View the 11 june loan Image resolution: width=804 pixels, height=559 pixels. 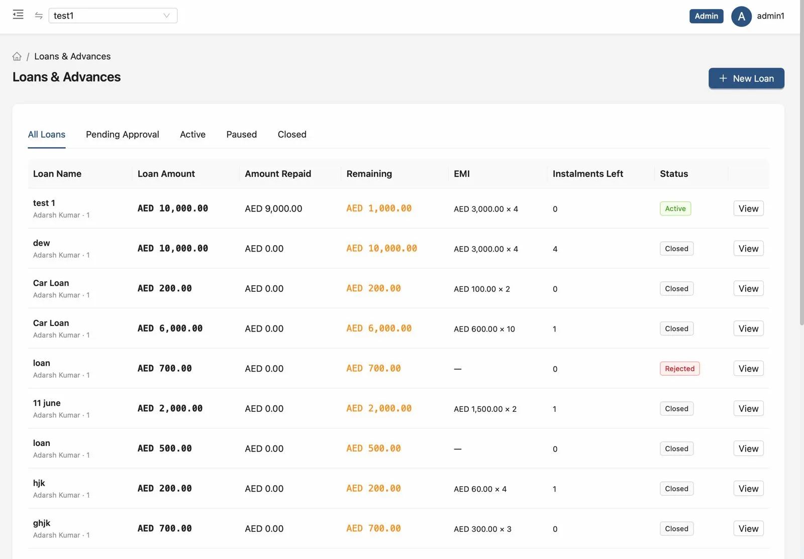[x=748, y=409]
